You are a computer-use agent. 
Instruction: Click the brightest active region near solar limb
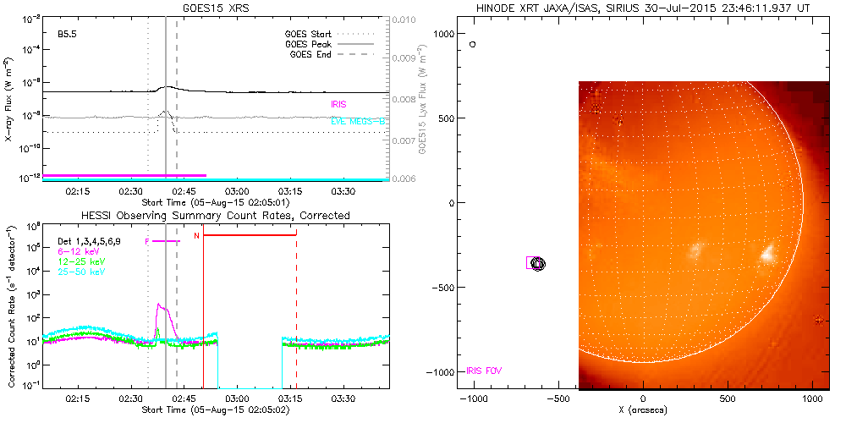pos(768,253)
